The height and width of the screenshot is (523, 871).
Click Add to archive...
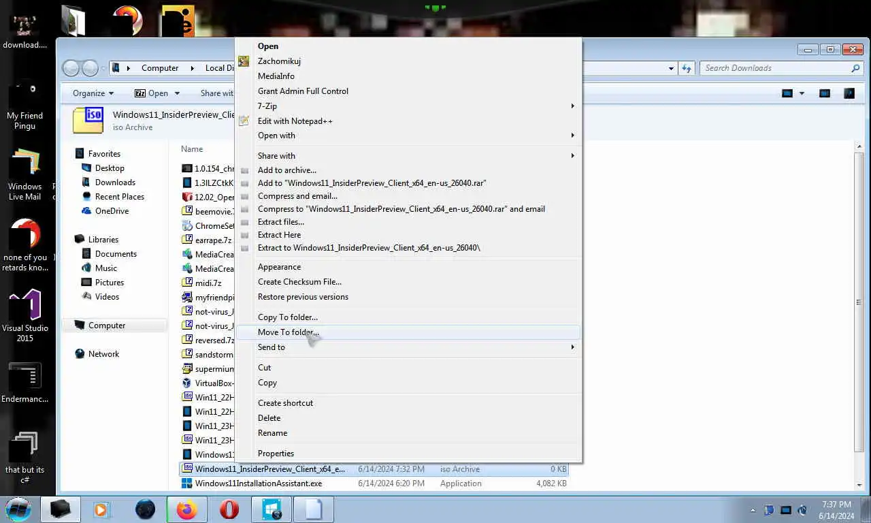(x=408, y=170)
